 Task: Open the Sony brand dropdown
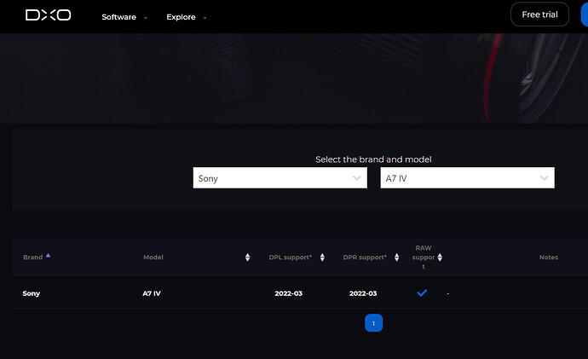(280, 178)
